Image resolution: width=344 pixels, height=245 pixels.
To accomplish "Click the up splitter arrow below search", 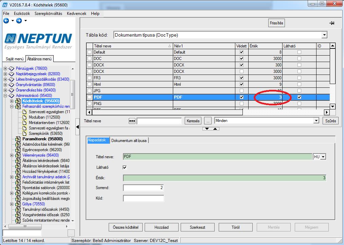I will coord(215,129).
